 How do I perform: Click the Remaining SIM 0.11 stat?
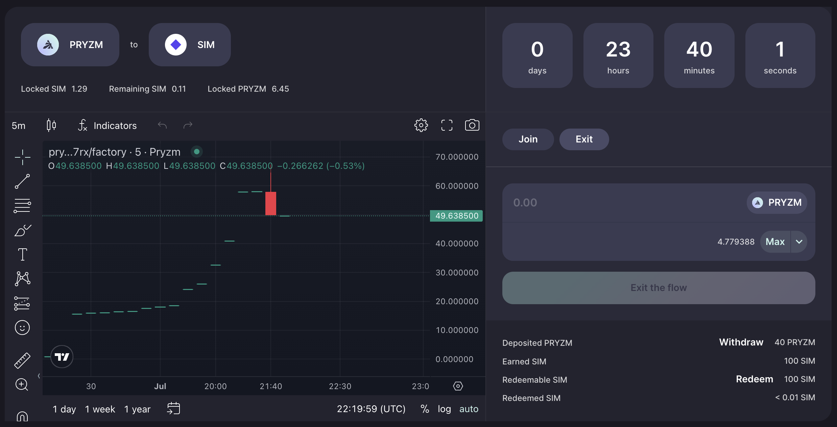click(x=147, y=89)
